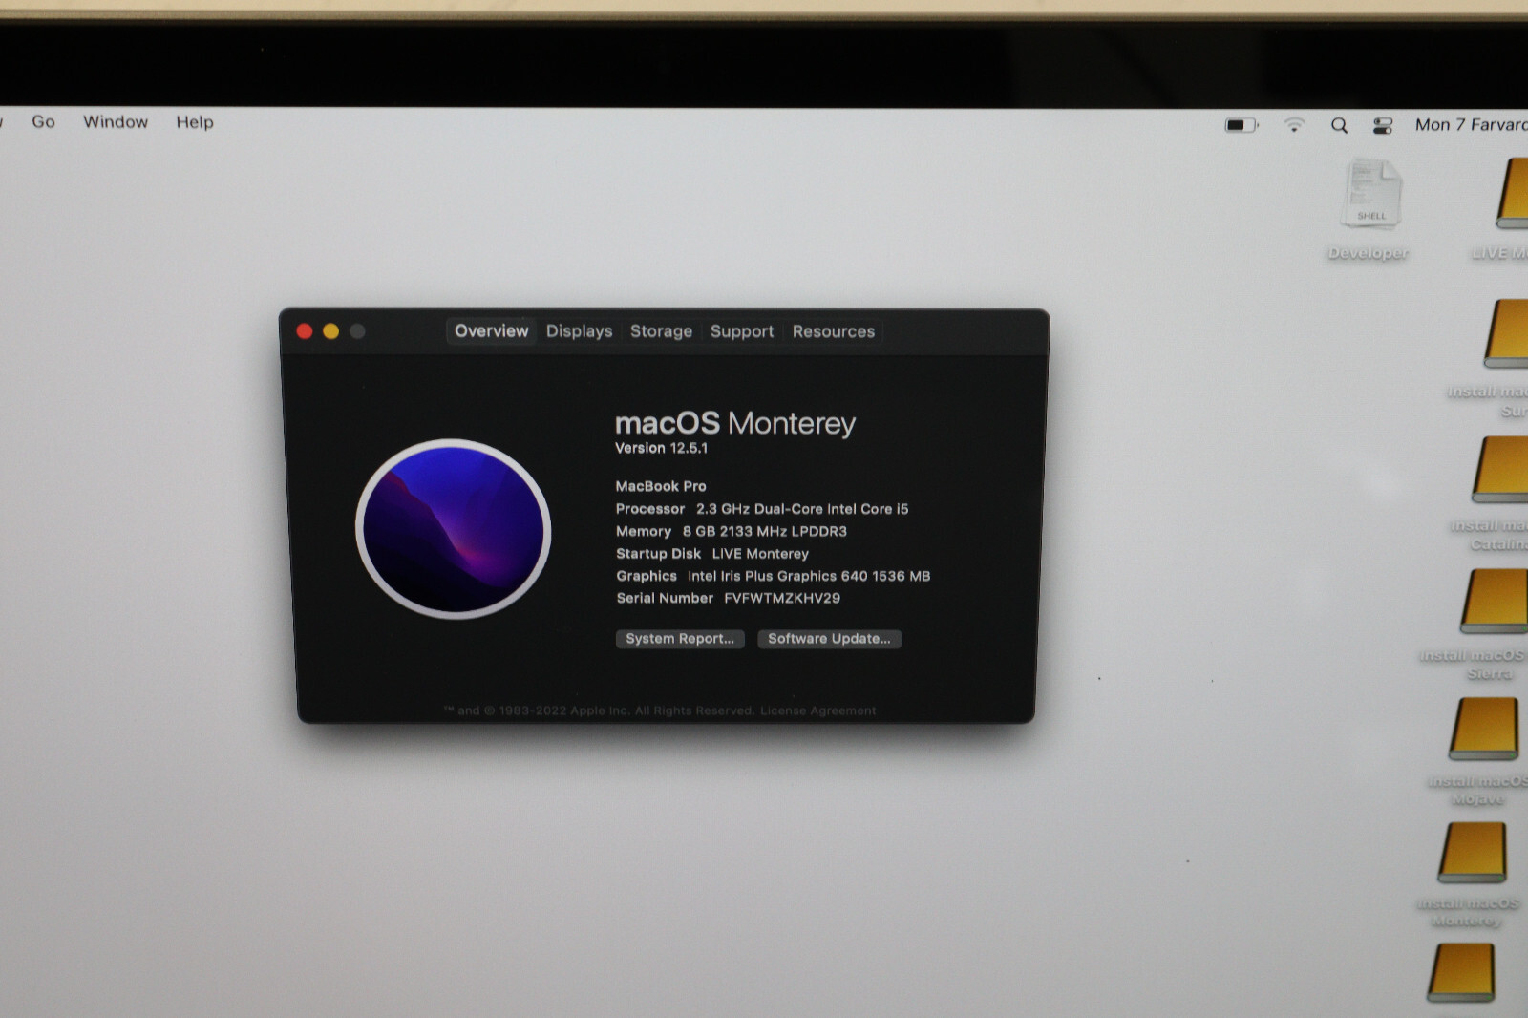Image resolution: width=1528 pixels, height=1018 pixels.
Task: Open the Support tab
Action: click(x=741, y=331)
